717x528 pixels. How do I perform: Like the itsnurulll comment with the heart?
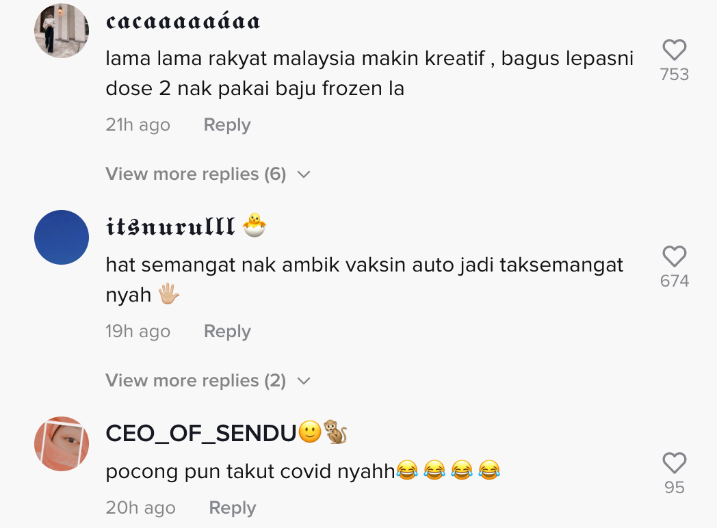(x=675, y=256)
